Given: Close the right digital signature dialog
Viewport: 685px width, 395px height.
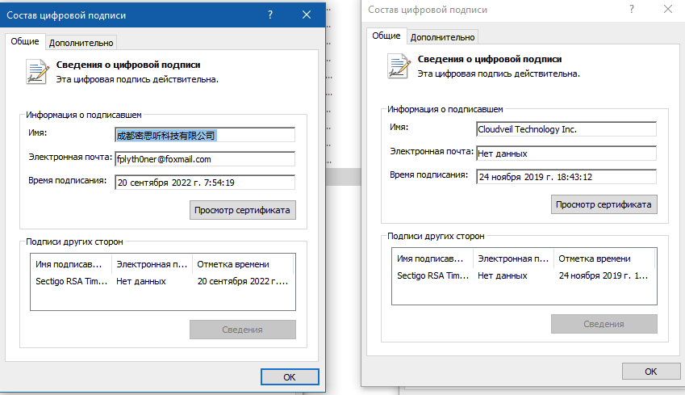Looking at the screenshot, I should (666, 9).
